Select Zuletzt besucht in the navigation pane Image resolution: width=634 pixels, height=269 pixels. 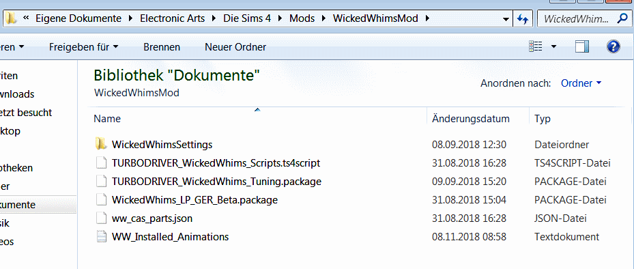click(26, 113)
